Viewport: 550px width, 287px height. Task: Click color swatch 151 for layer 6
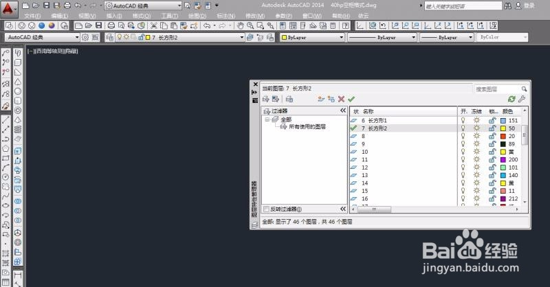point(503,121)
